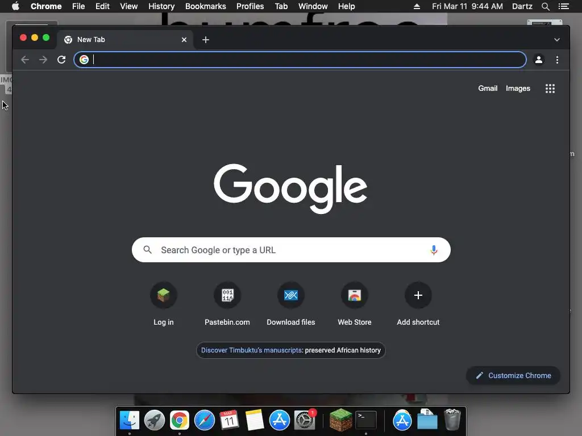
Task: Open the Google apps grid
Action: (x=550, y=89)
